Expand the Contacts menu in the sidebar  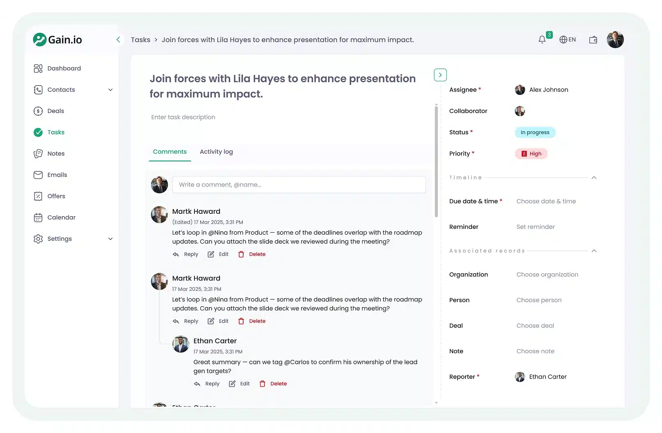[x=110, y=90]
